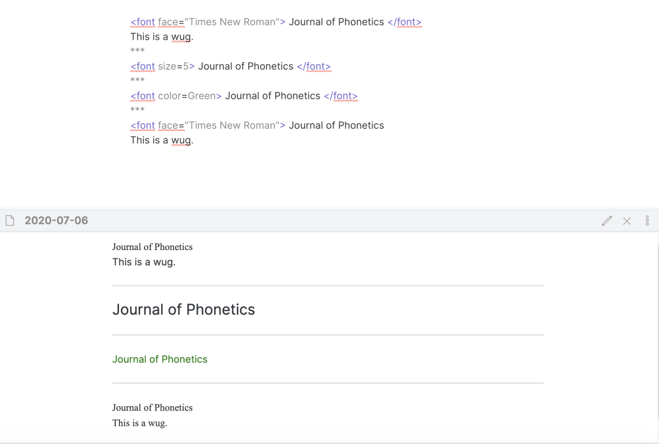Click the green Journal of Phonetics preview text
Image resolution: width=659 pixels, height=444 pixels.
[x=160, y=359]
